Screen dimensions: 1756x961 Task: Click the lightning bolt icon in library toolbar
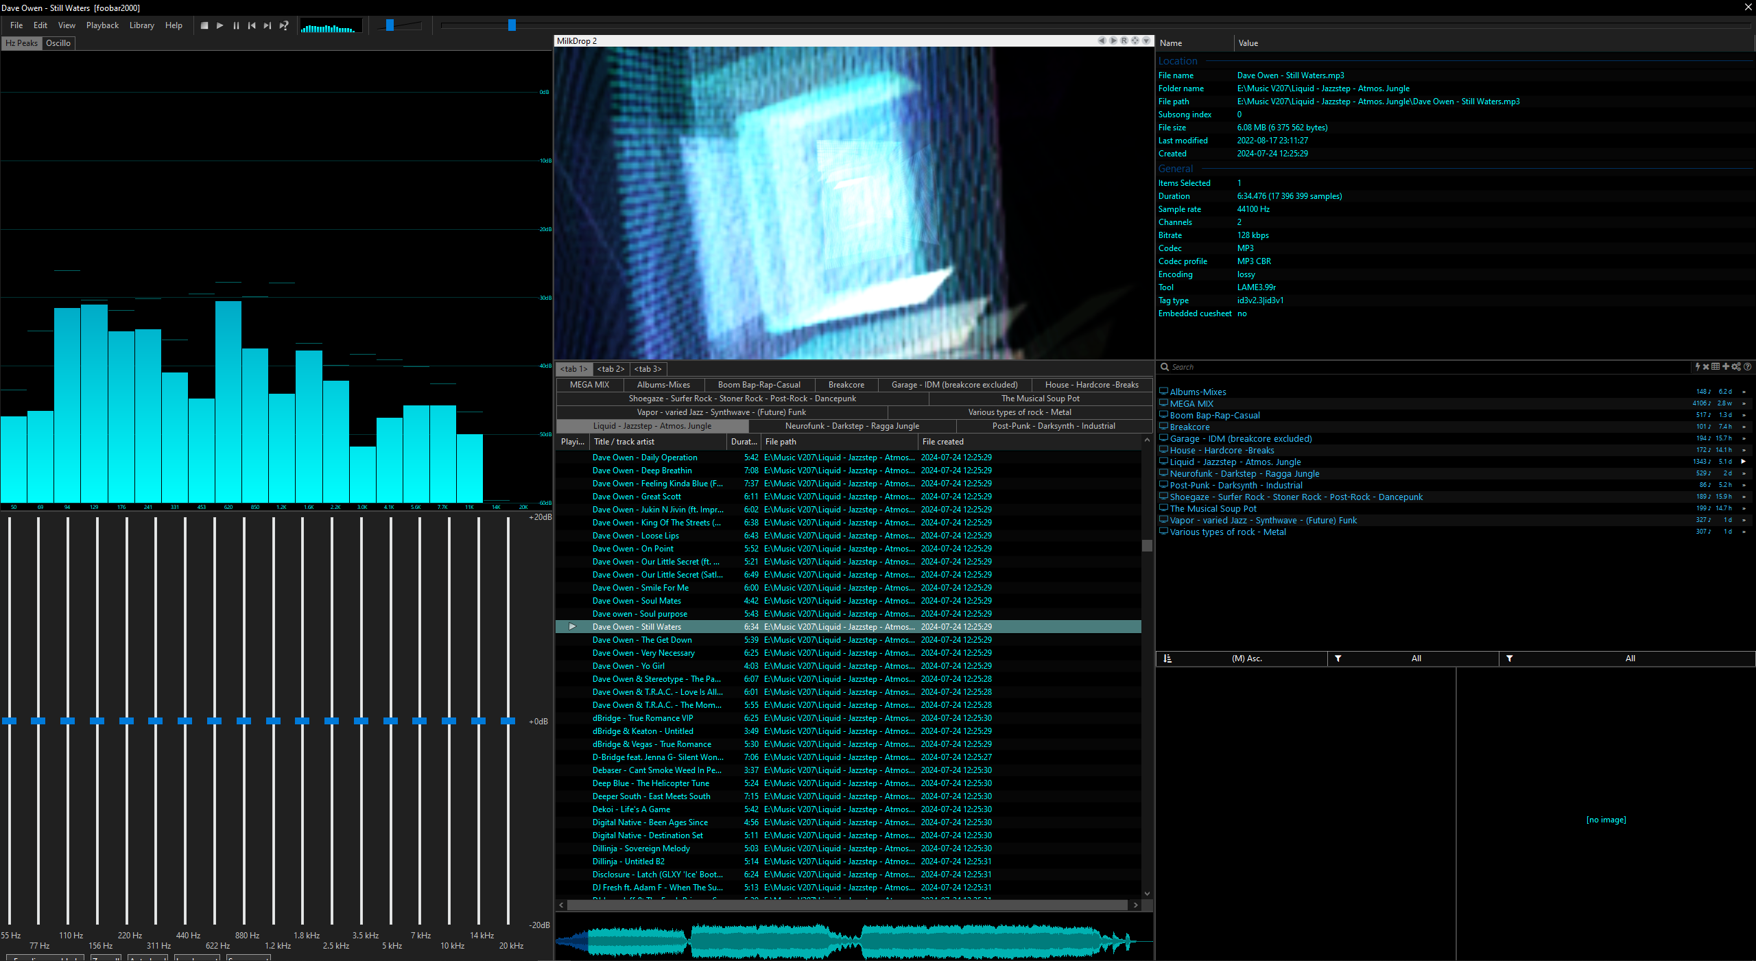(1698, 367)
